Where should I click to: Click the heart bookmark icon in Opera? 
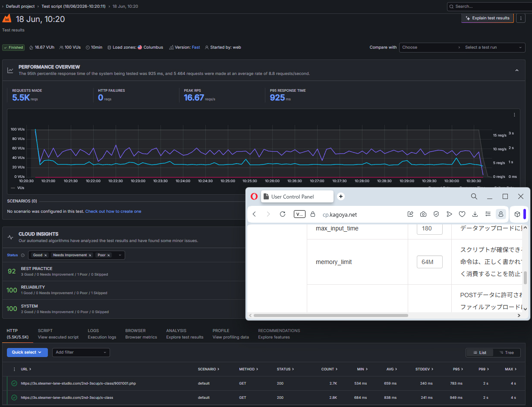[x=462, y=214]
